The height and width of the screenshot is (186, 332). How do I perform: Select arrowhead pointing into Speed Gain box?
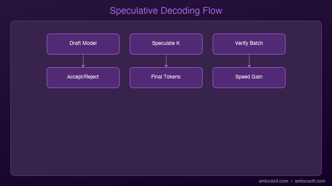[249, 66]
